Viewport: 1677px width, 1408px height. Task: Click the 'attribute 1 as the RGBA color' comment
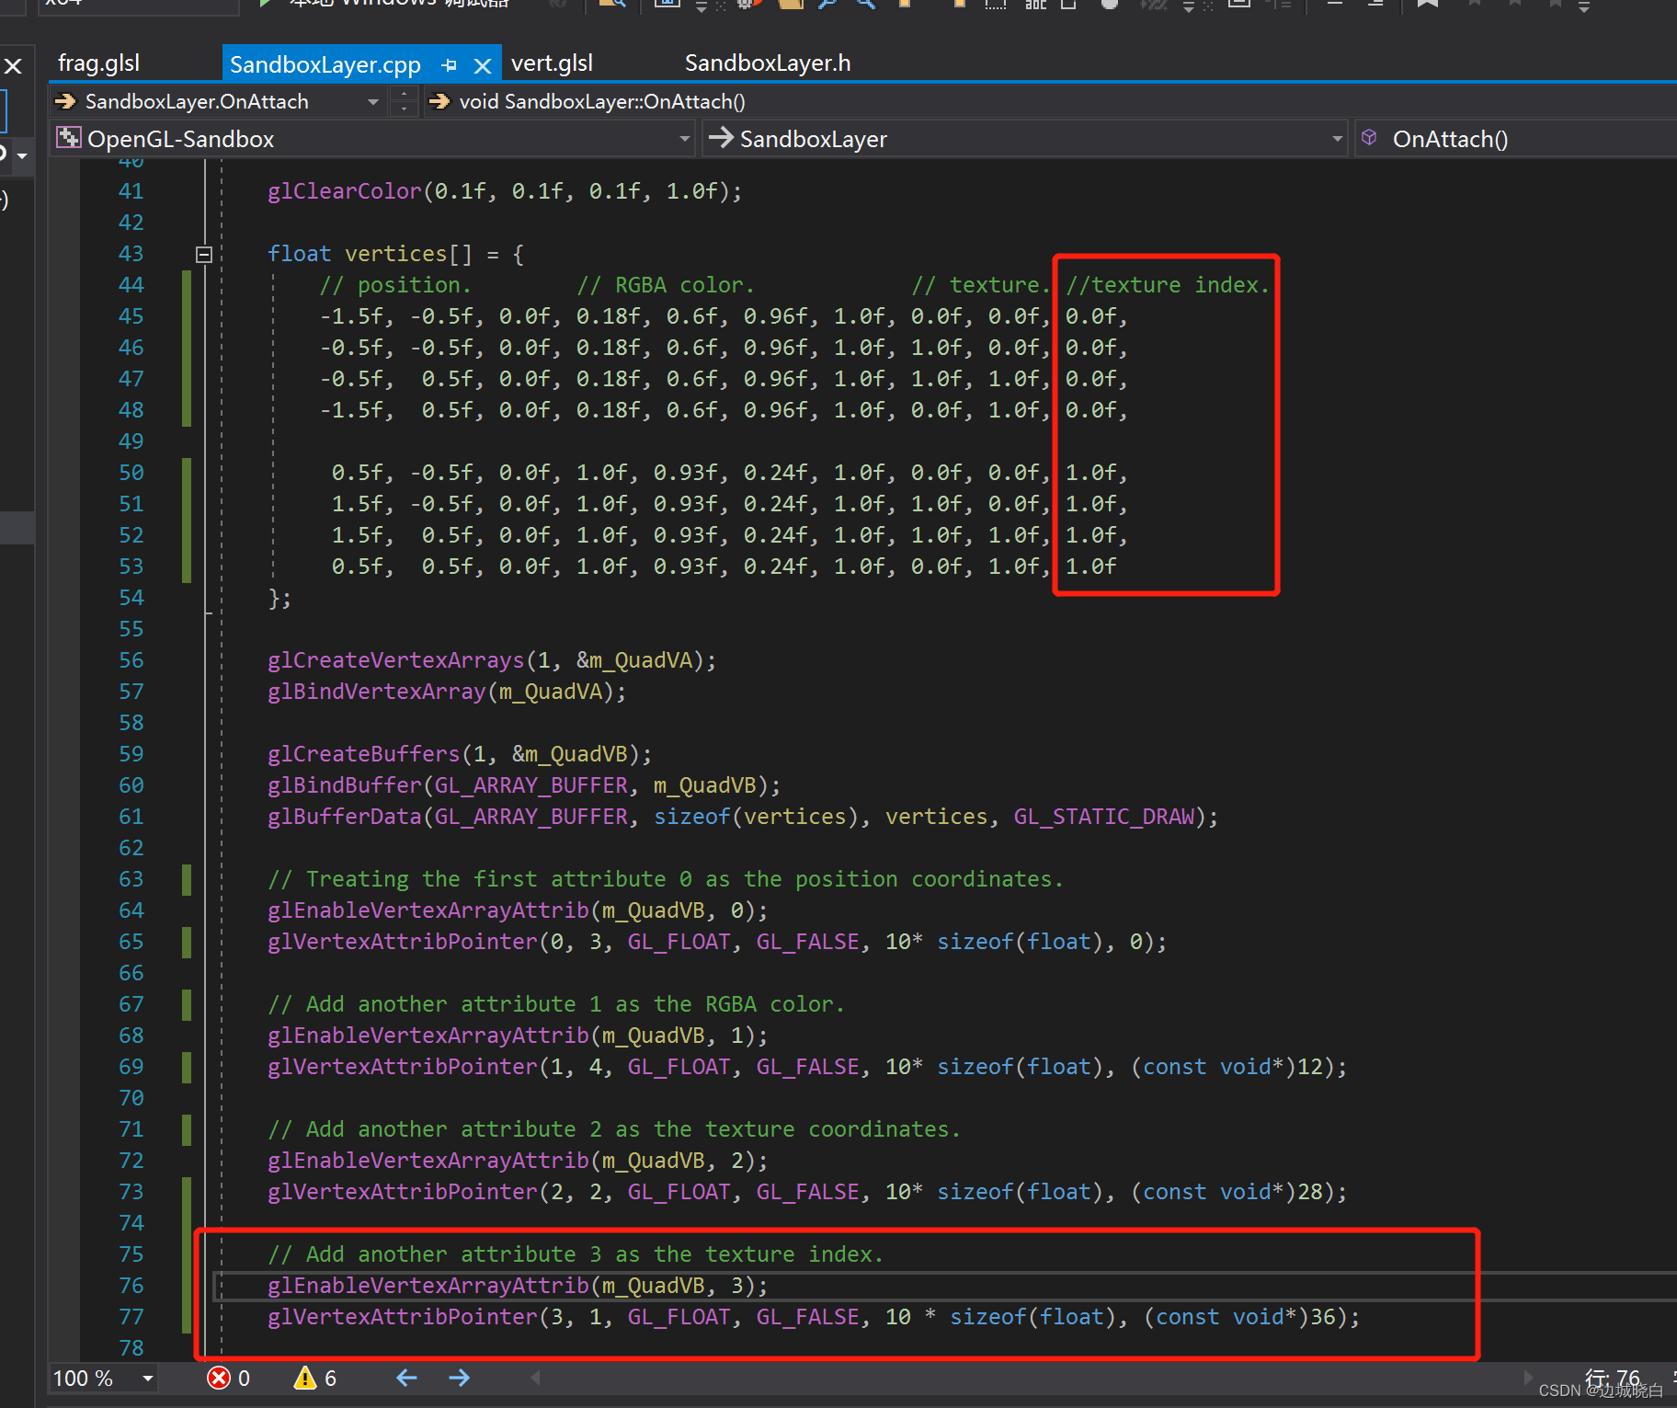[x=556, y=1004]
